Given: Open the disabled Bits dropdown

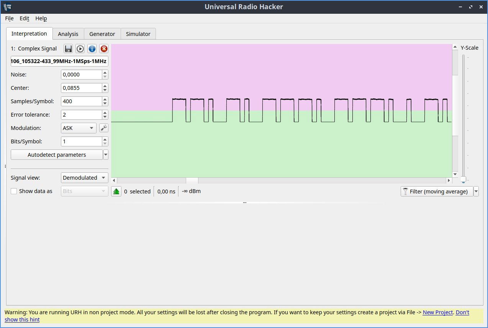Looking at the screenshot, I should coord(85,191).
